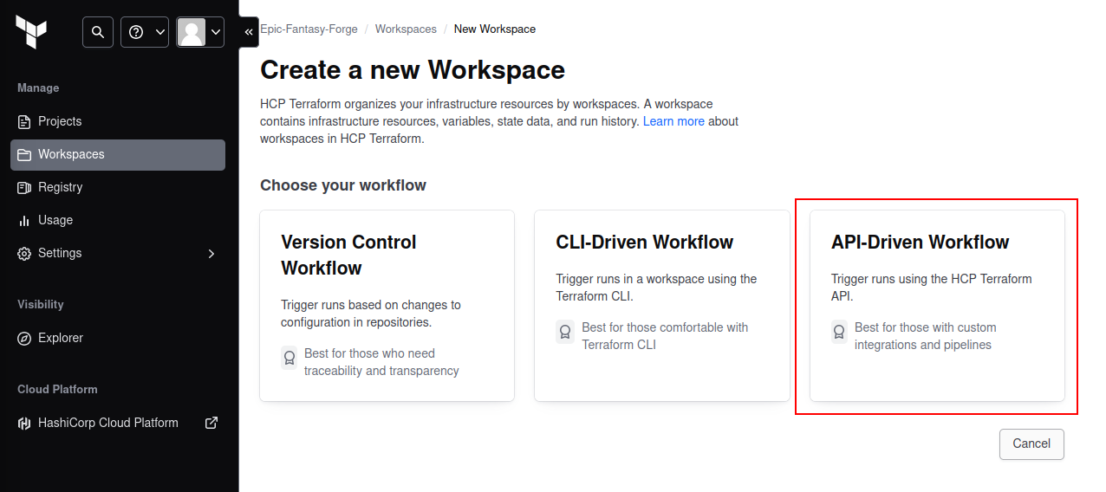Click award badge icon in Version Control card
This screenshot has height=492, width=1106.
pos(290,358)
